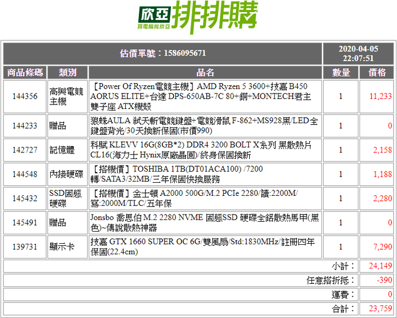
Task: Select the quote number 1586095671 header
Action: point(163,53)
